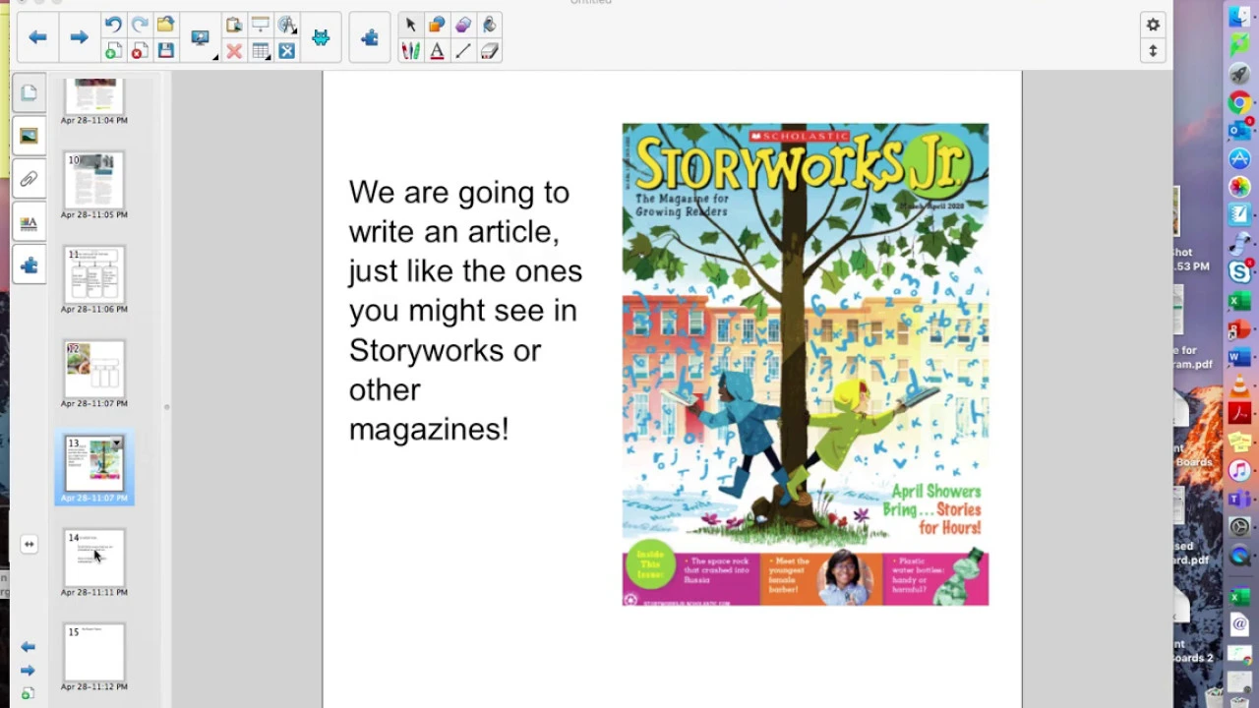Open a file with folder icon
Screen dimensions: 1259x708
165,25
